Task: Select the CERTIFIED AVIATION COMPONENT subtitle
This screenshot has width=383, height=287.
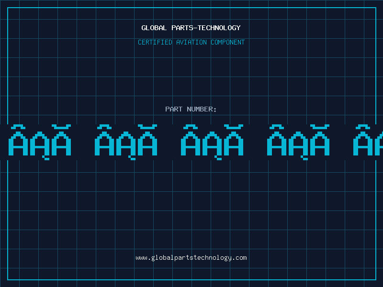Action: [191, 42]
